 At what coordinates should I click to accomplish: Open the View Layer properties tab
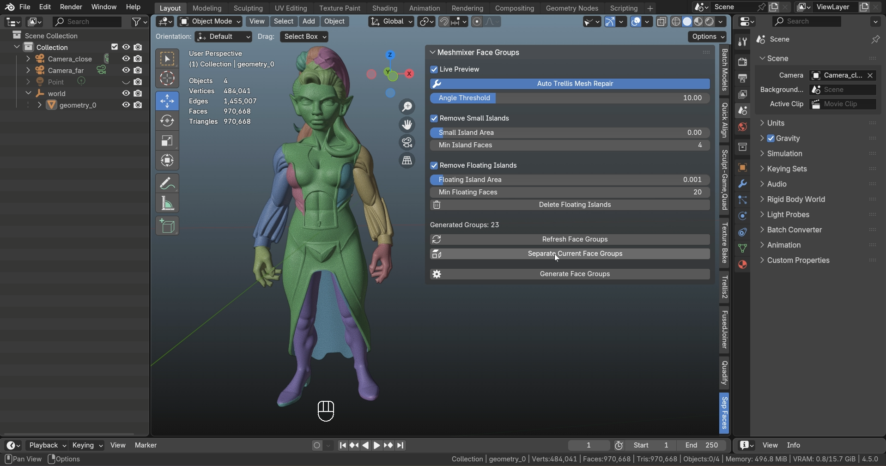742,94
